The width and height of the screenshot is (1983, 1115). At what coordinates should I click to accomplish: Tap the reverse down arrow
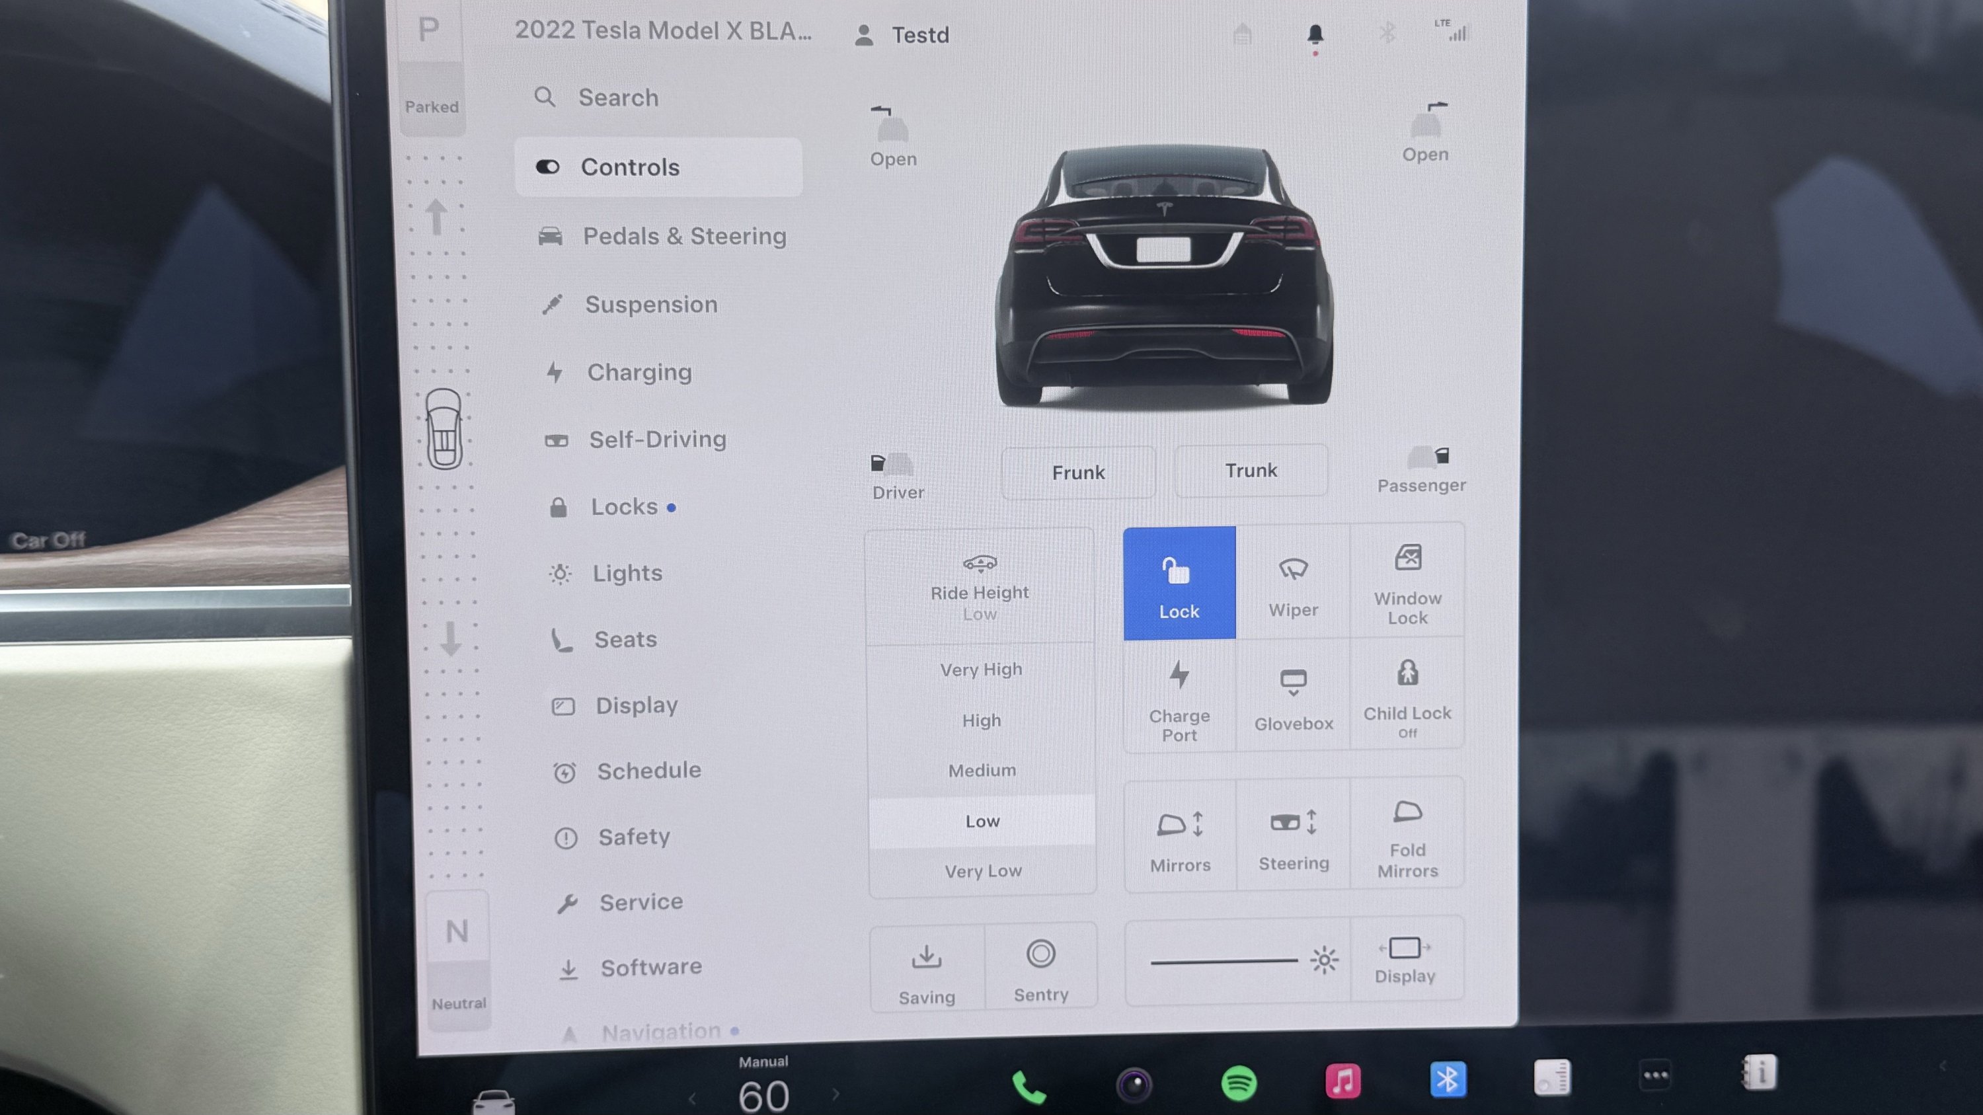[450, 638]
